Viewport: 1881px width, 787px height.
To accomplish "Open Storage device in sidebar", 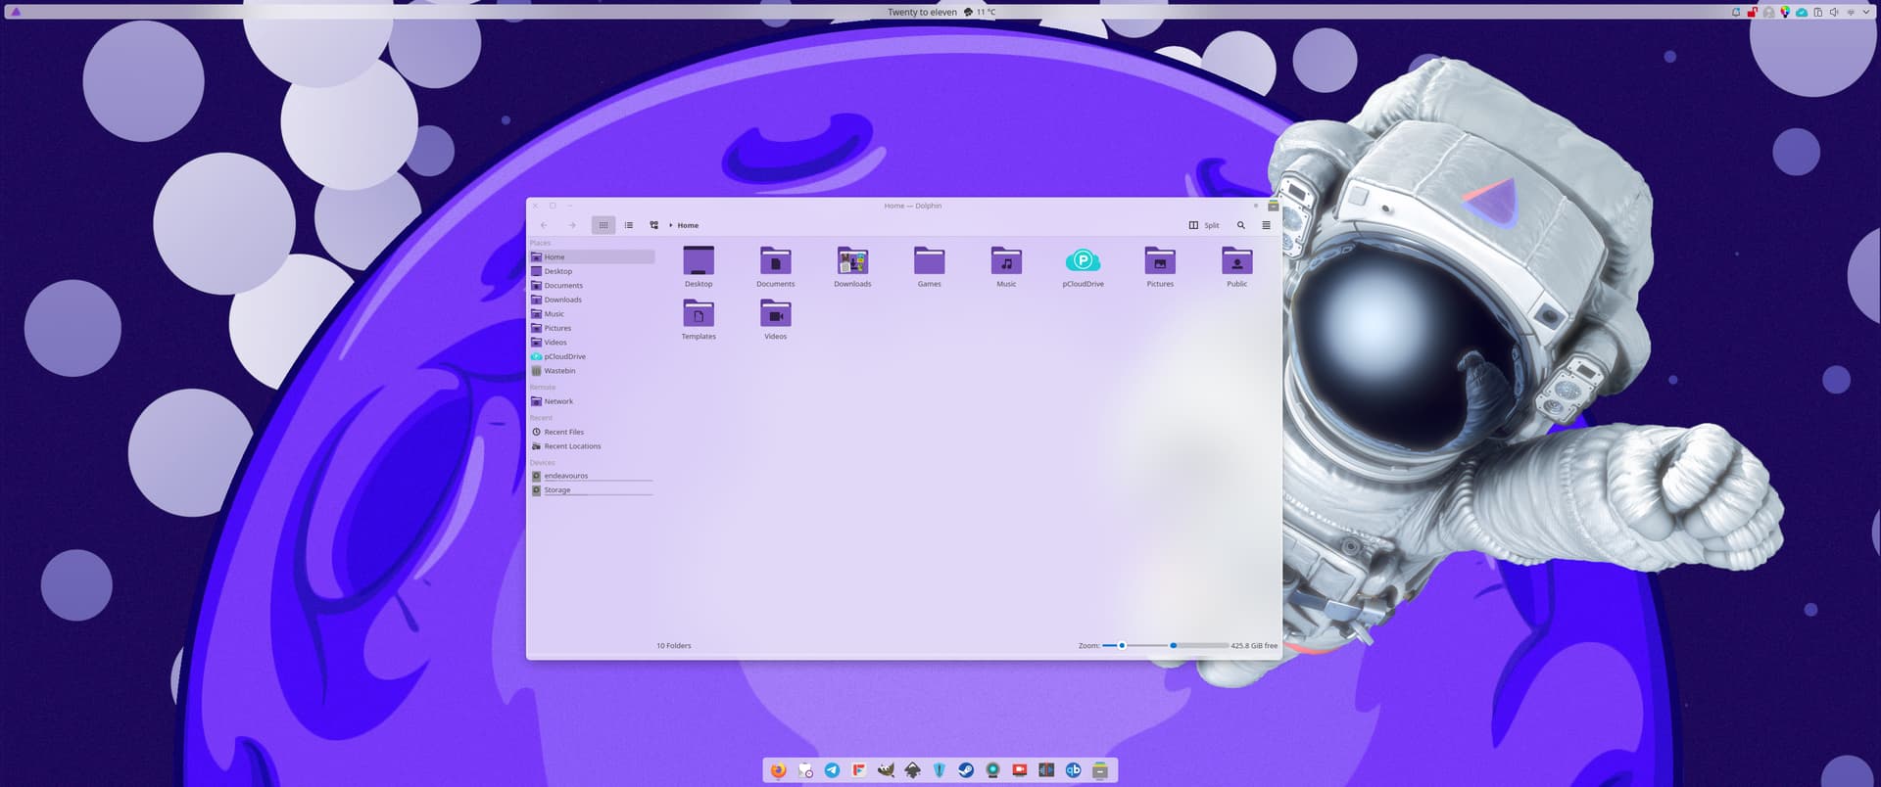I will click(x=592, y=489).
